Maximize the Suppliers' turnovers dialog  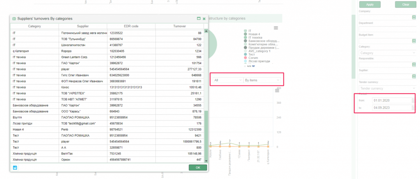tap(199, 18)
